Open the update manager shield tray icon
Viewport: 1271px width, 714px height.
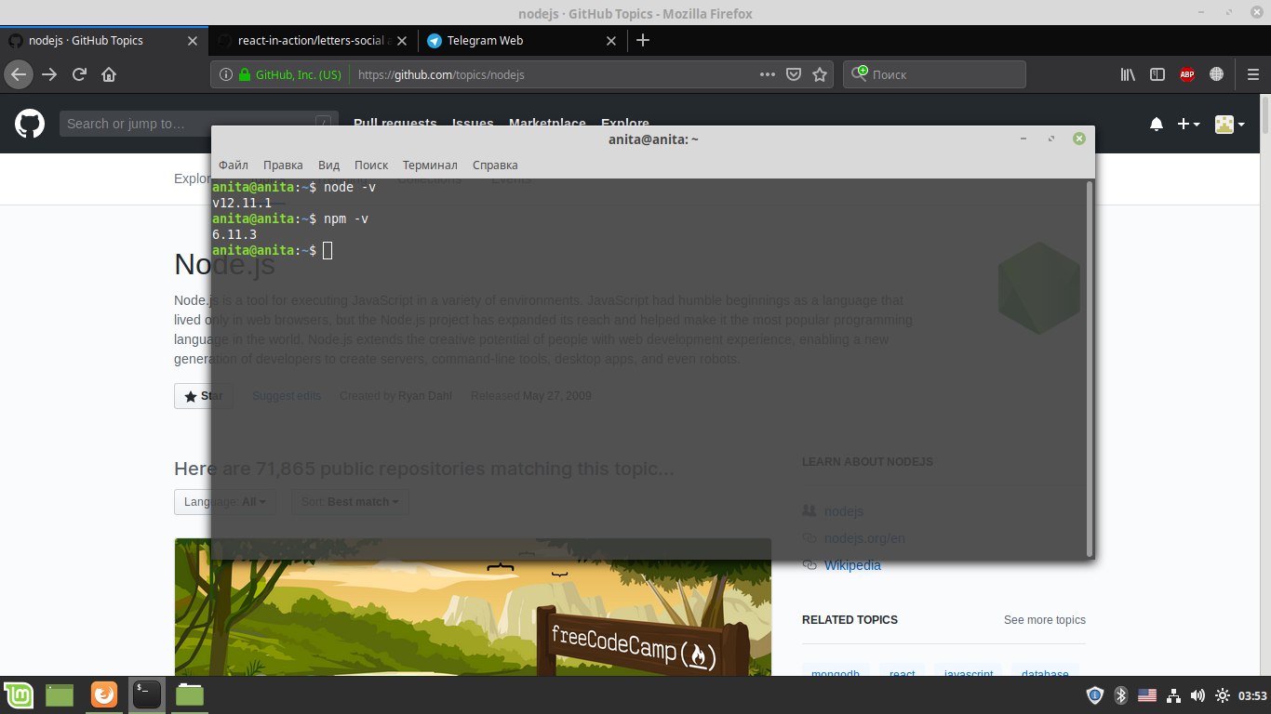1096,695
